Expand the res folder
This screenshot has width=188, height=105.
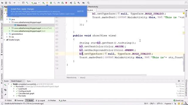pyautogui.click(x=7, y=37)
